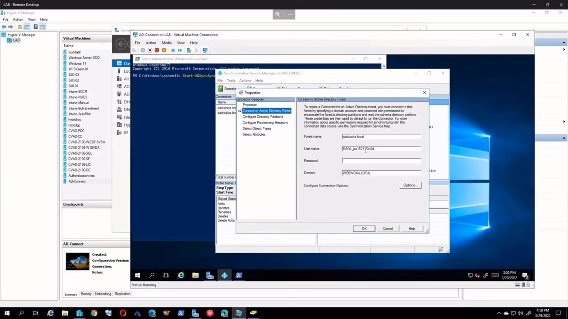Click the VM Connection Turn Off icon

pos(150,50)
